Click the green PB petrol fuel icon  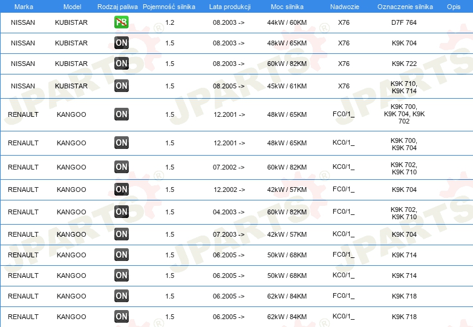[121, 22]
